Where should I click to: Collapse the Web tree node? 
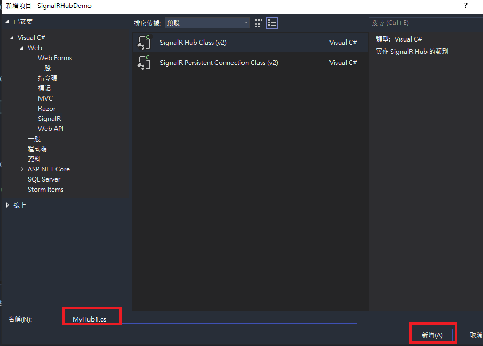tap(22, 48)
